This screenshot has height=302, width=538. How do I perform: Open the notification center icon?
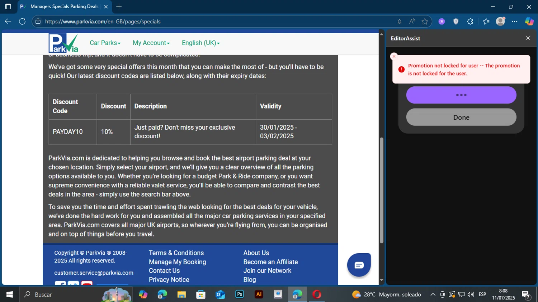tap(526, 295)
